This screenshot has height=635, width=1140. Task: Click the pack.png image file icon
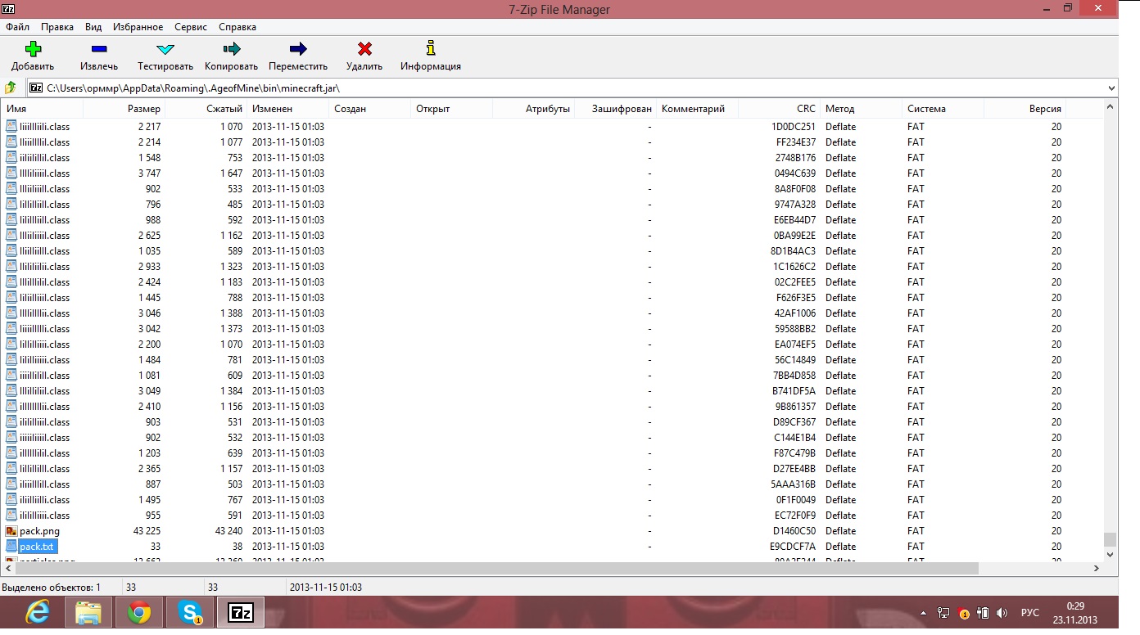tap(11, 531)
